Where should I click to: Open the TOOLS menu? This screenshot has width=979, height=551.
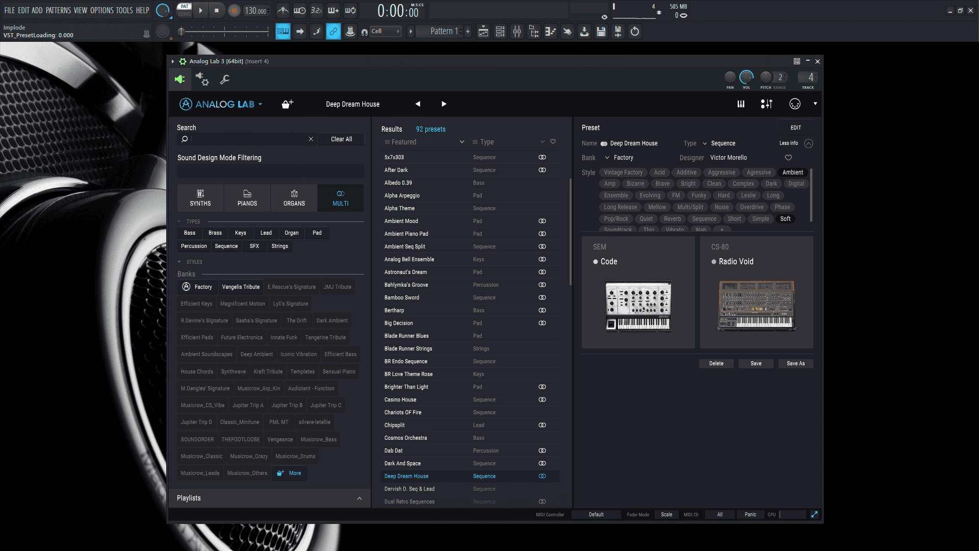124,10
